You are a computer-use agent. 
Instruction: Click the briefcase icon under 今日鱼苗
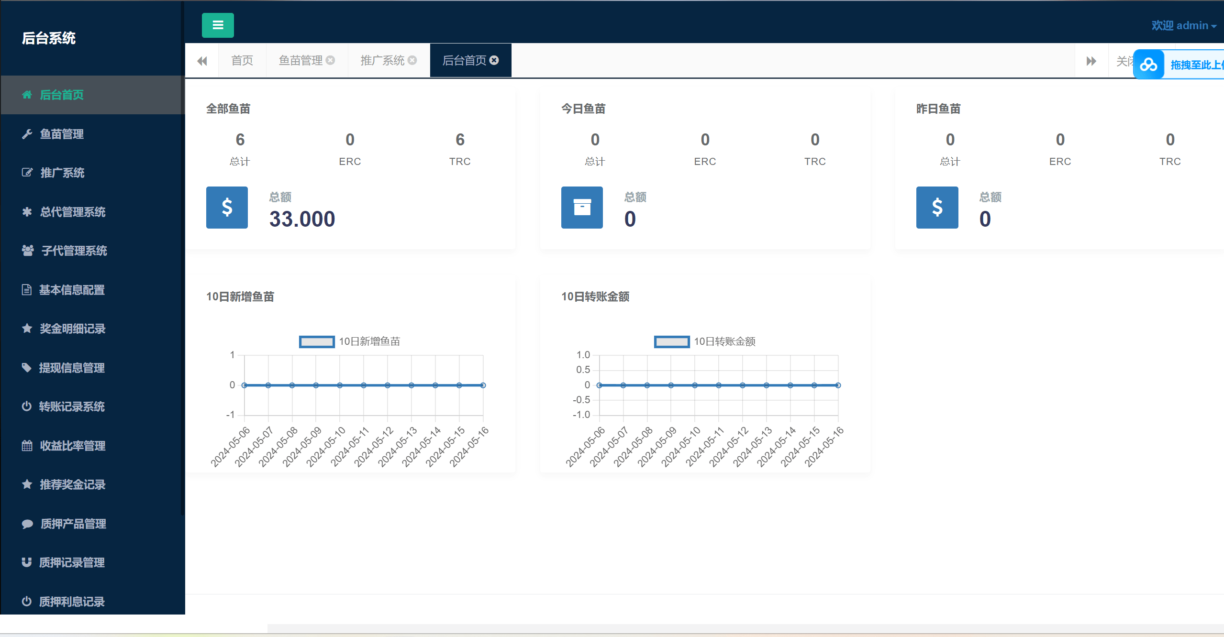click(x=582, y=207)
